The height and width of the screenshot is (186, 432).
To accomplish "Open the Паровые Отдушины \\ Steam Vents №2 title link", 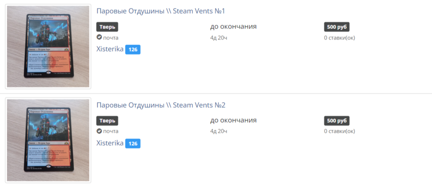I will [161, 105].
